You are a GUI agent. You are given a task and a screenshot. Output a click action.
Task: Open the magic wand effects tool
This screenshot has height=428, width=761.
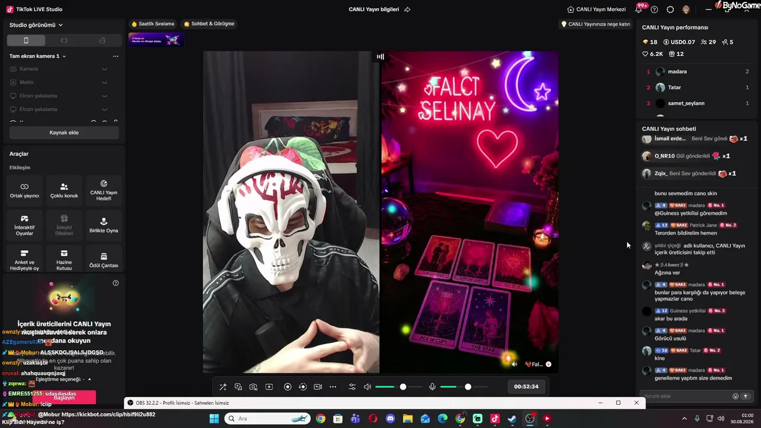point(223,387)
